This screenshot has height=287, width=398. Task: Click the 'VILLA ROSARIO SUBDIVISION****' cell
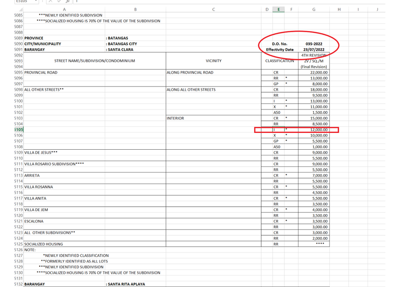[64, 164]
